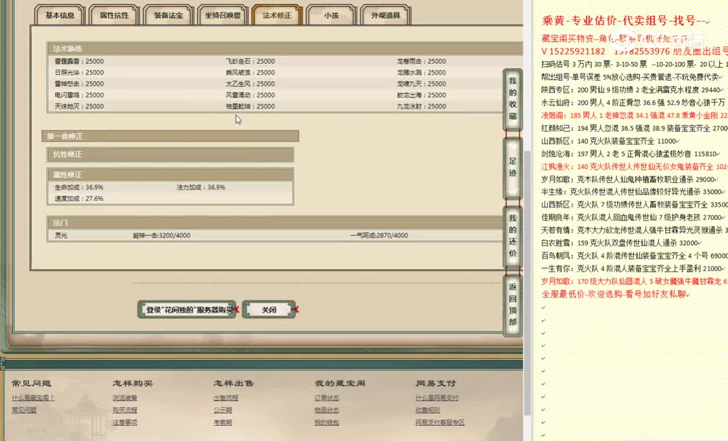The image size is (728, 441).
Task: Open the 购买流程 link
Action: (x=125, y=410)
